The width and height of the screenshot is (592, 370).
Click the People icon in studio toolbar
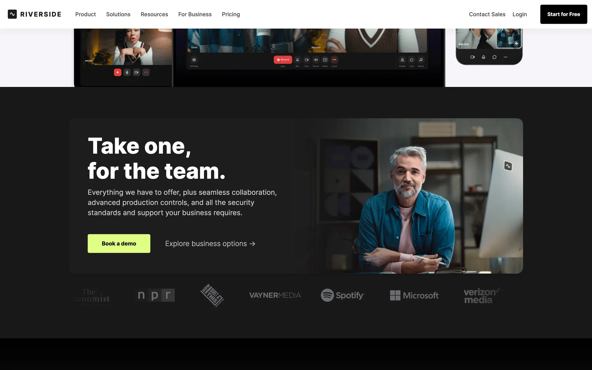click(402, 60)
